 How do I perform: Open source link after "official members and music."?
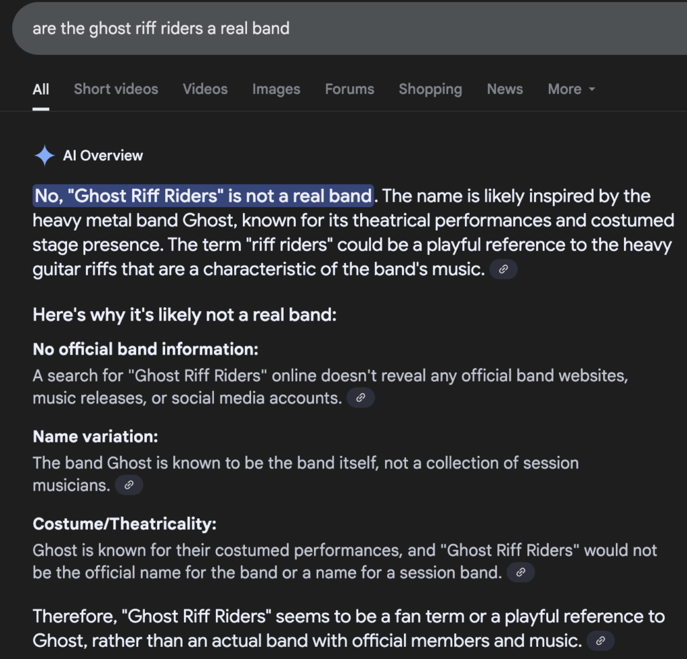point(600,641)
